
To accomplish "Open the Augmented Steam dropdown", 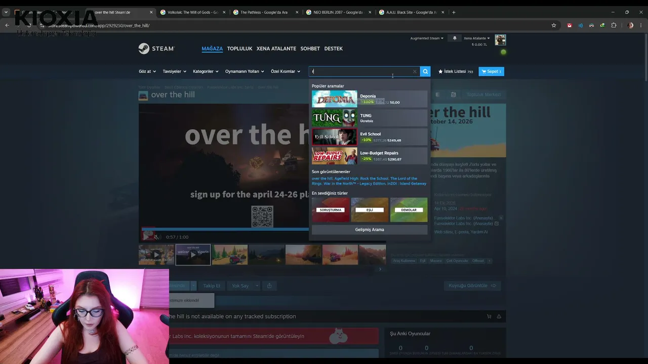I will pyautogui.click(x=427, y=38).
